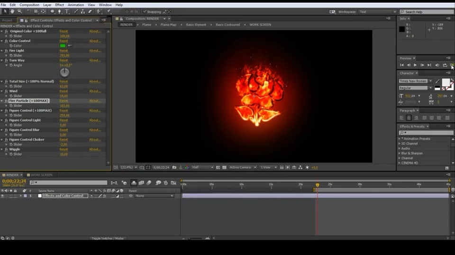Open the Animation menu
This screenshot has width=455, height=255.
click(76, 5)
